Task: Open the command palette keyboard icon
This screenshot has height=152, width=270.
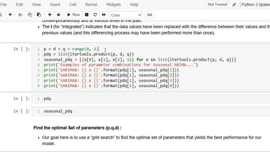Action: pos(149,15)
